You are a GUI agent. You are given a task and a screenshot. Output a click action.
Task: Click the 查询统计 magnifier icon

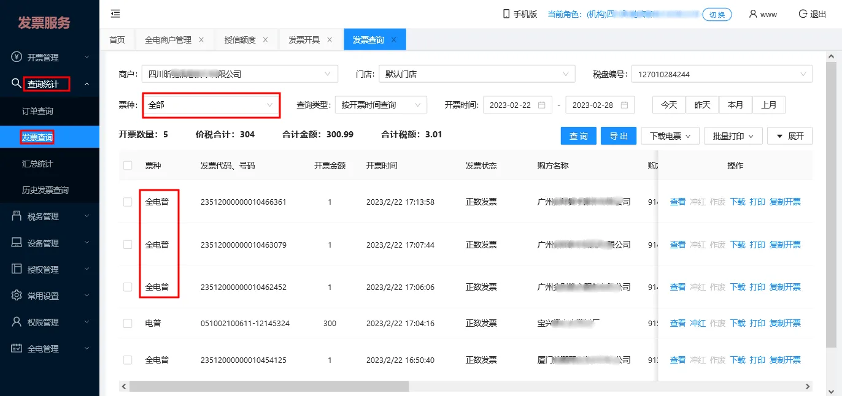pyautogui.click(x=17, y=83)
